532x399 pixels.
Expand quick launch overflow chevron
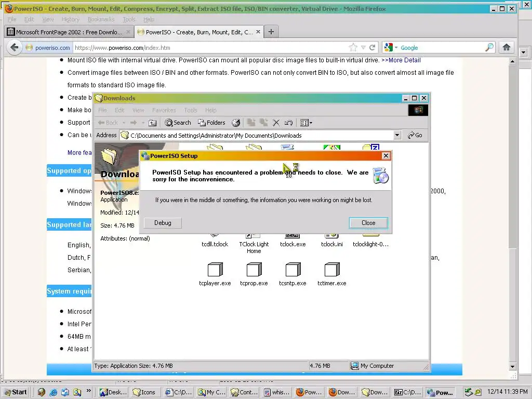tap(88, 391)
